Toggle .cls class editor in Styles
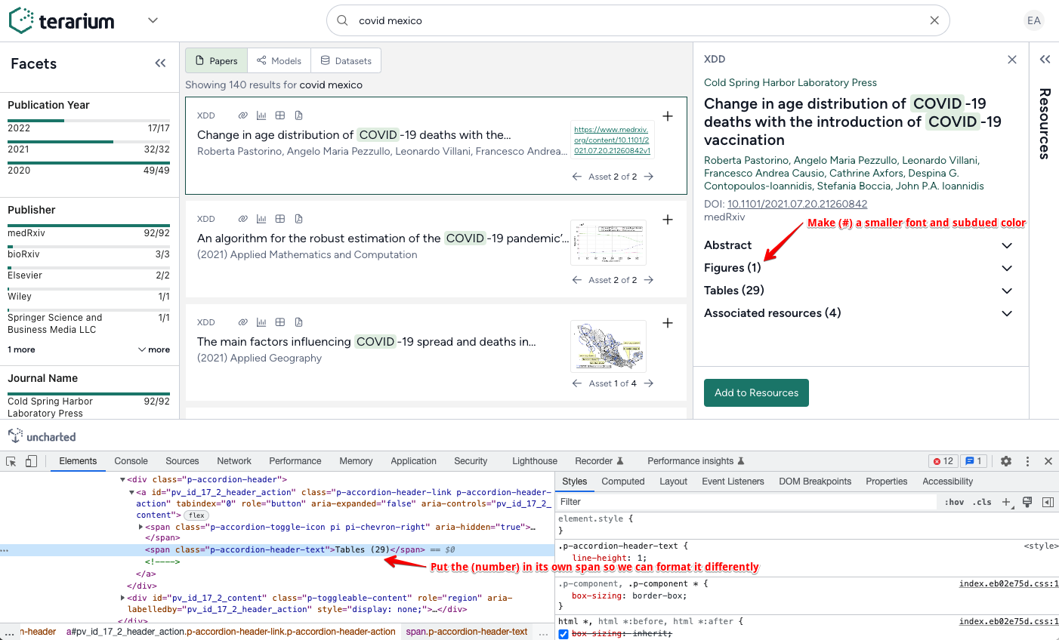Image resolution: width=1059 pixels, height=640 pixels. (x=982, y=501)
